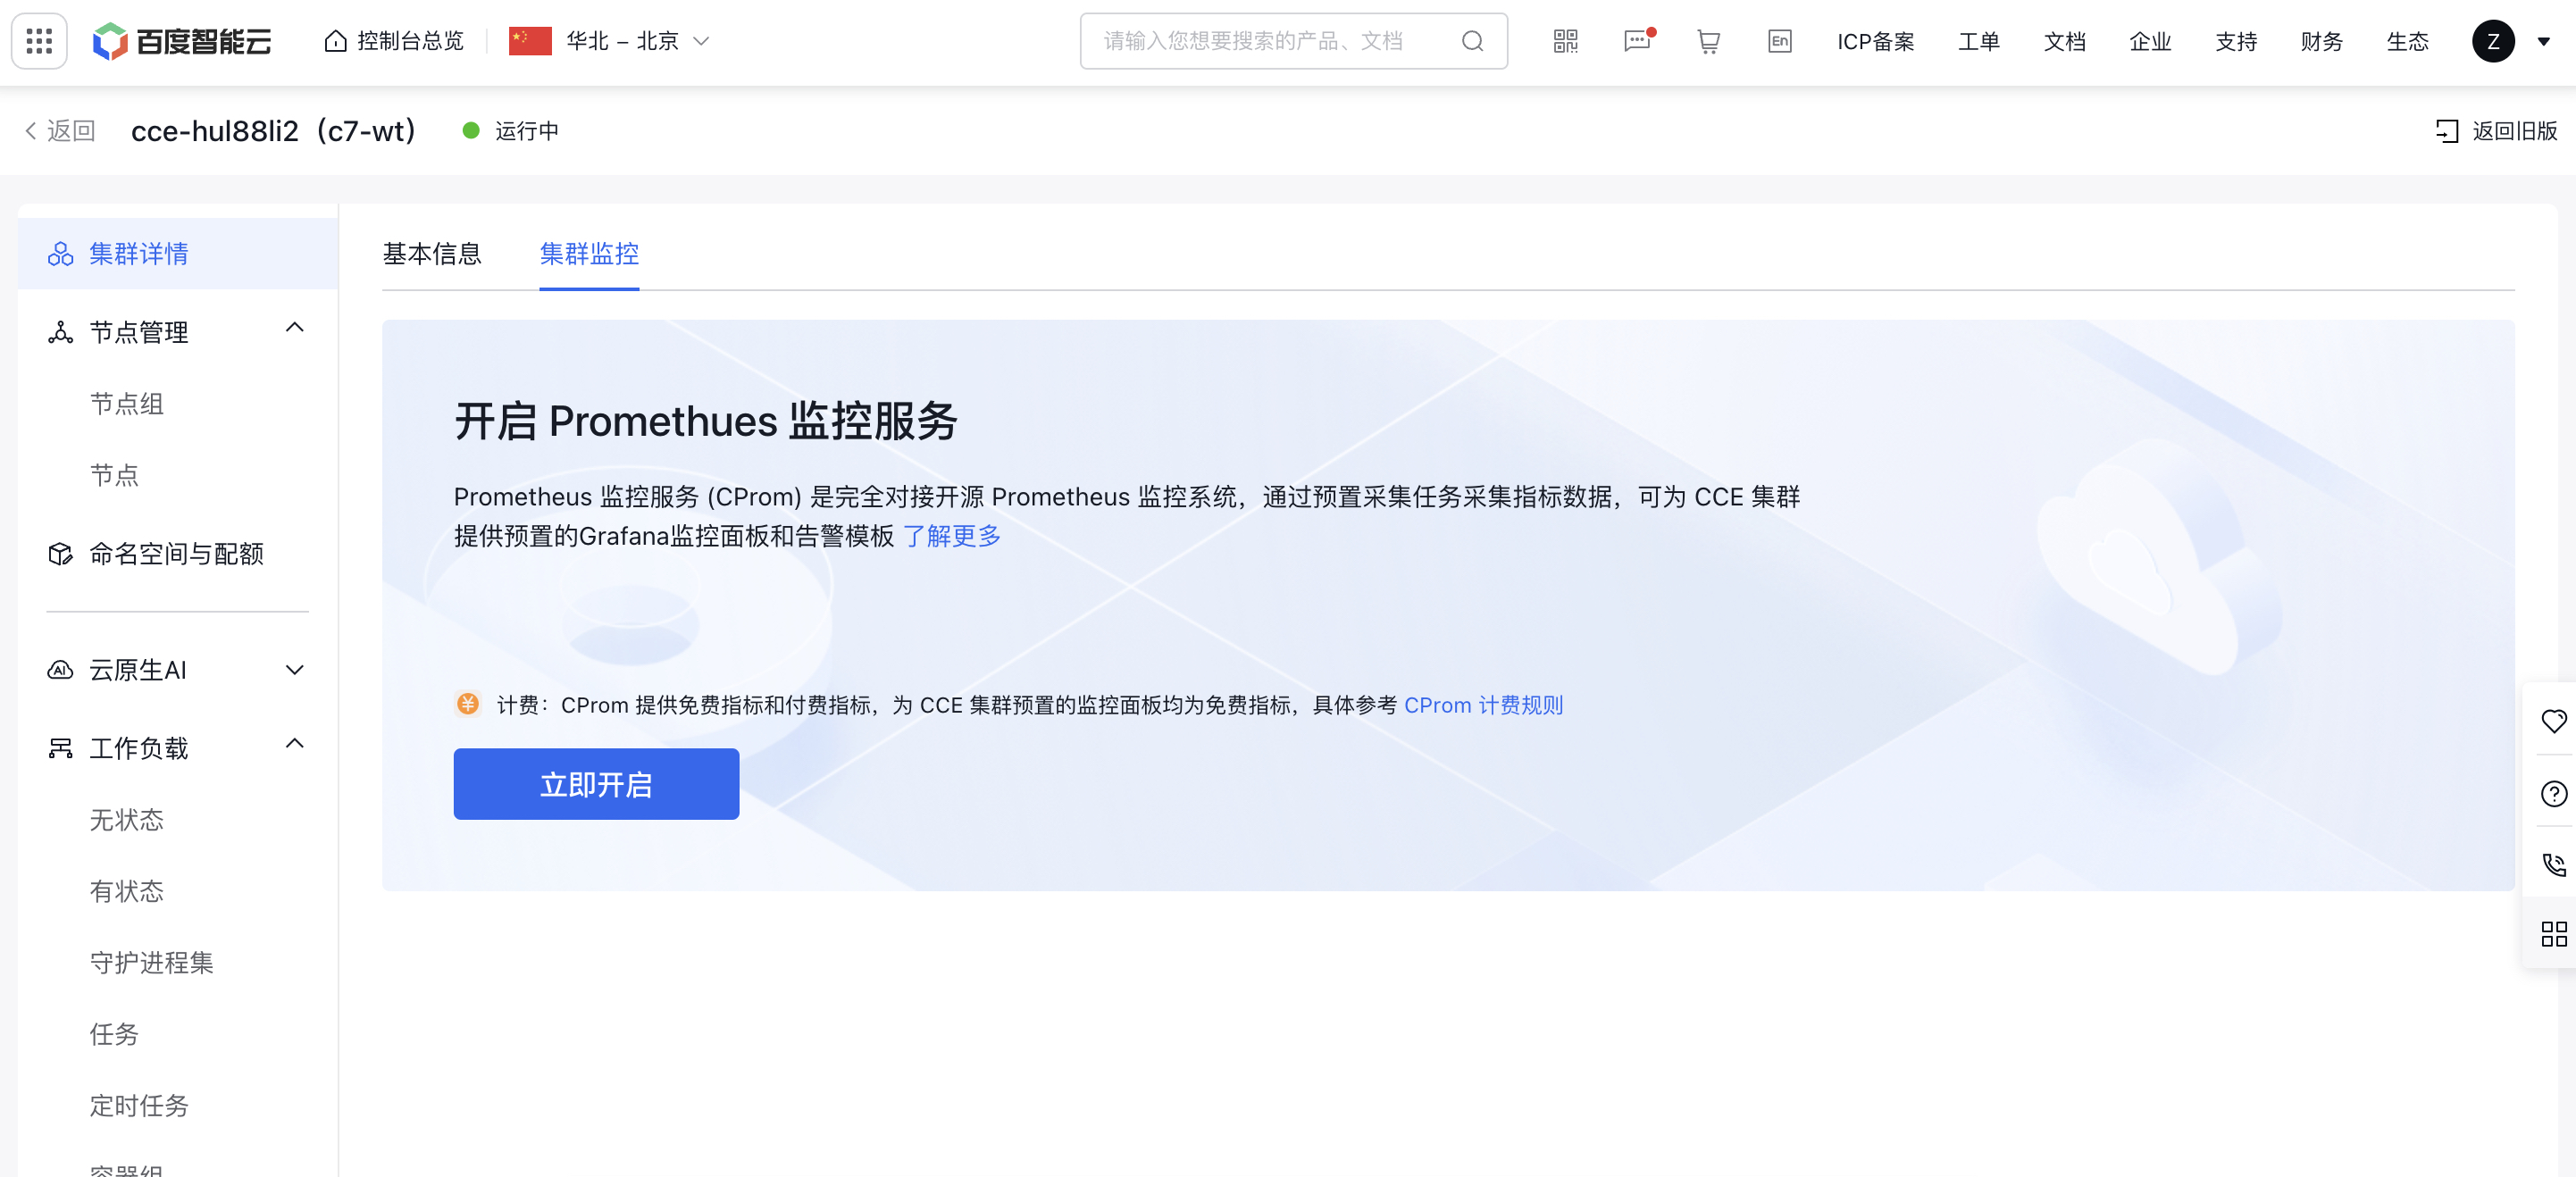
Task: Click the 运行中 status label
Action: click(x=527, y=131)
